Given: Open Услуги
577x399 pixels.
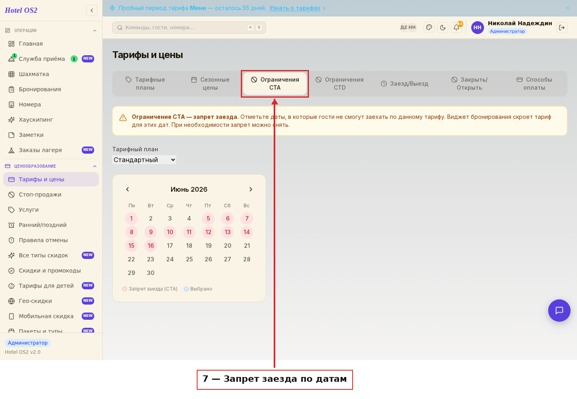Looking at the screenshot, I should (51, 210).
